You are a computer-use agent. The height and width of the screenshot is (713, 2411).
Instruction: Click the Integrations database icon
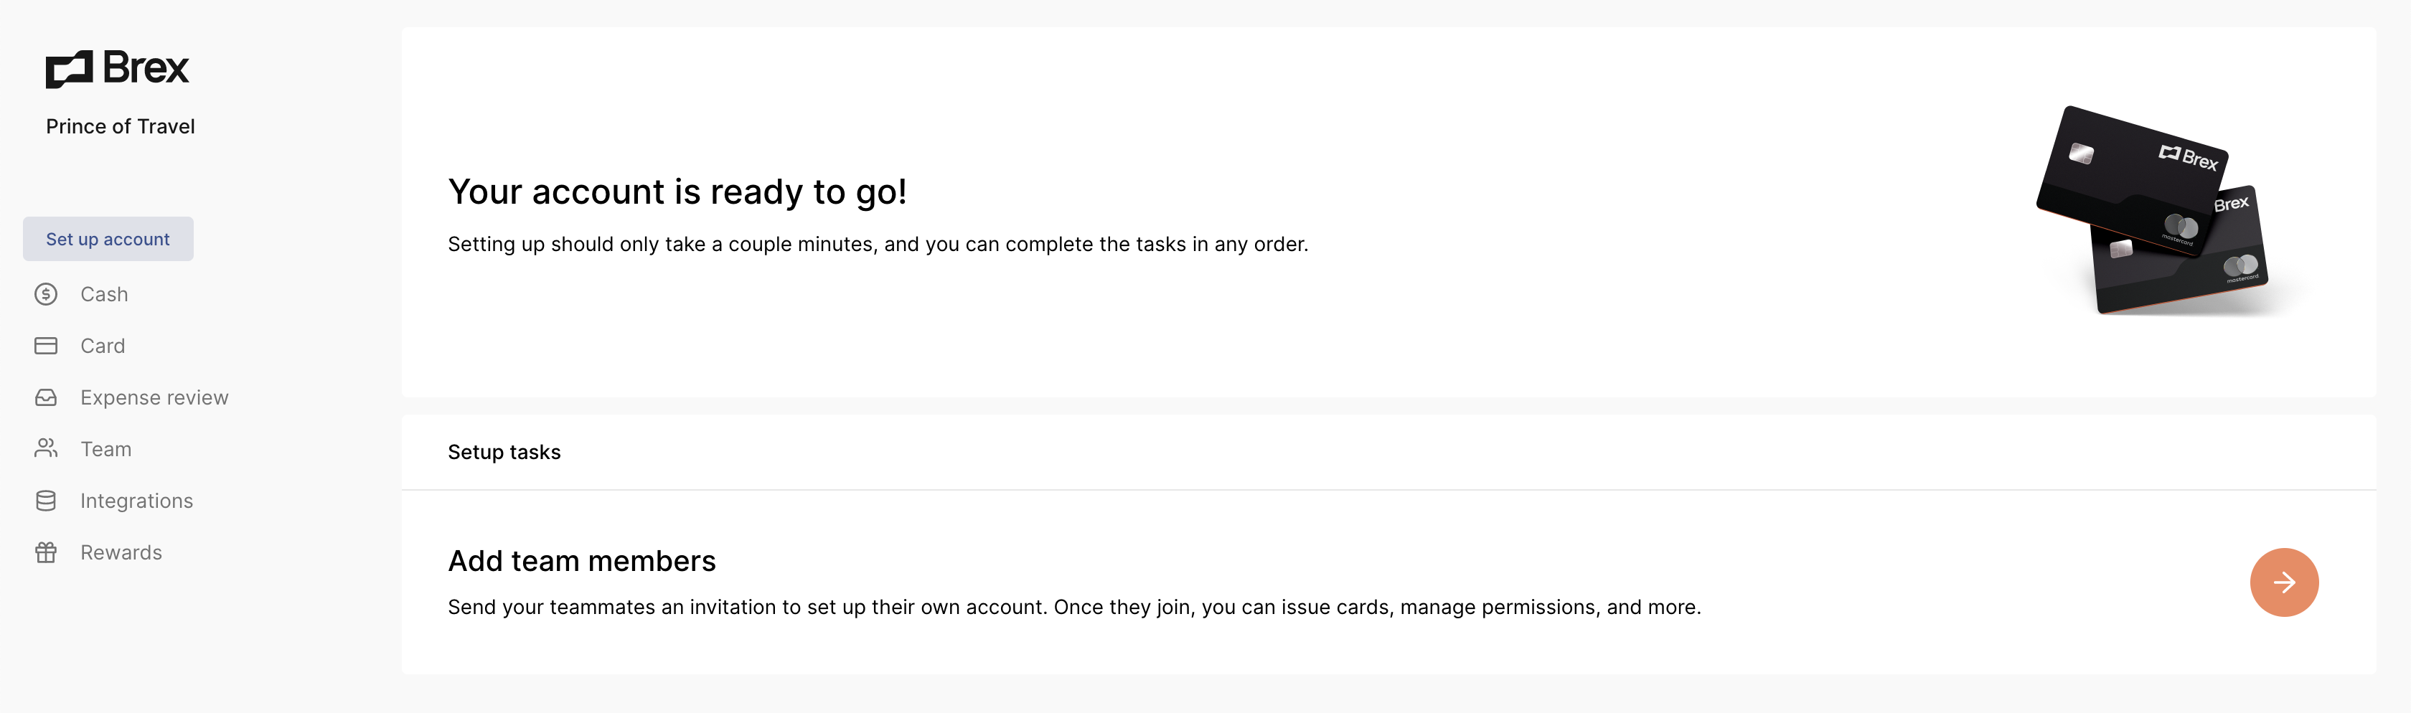pos(46,501)
